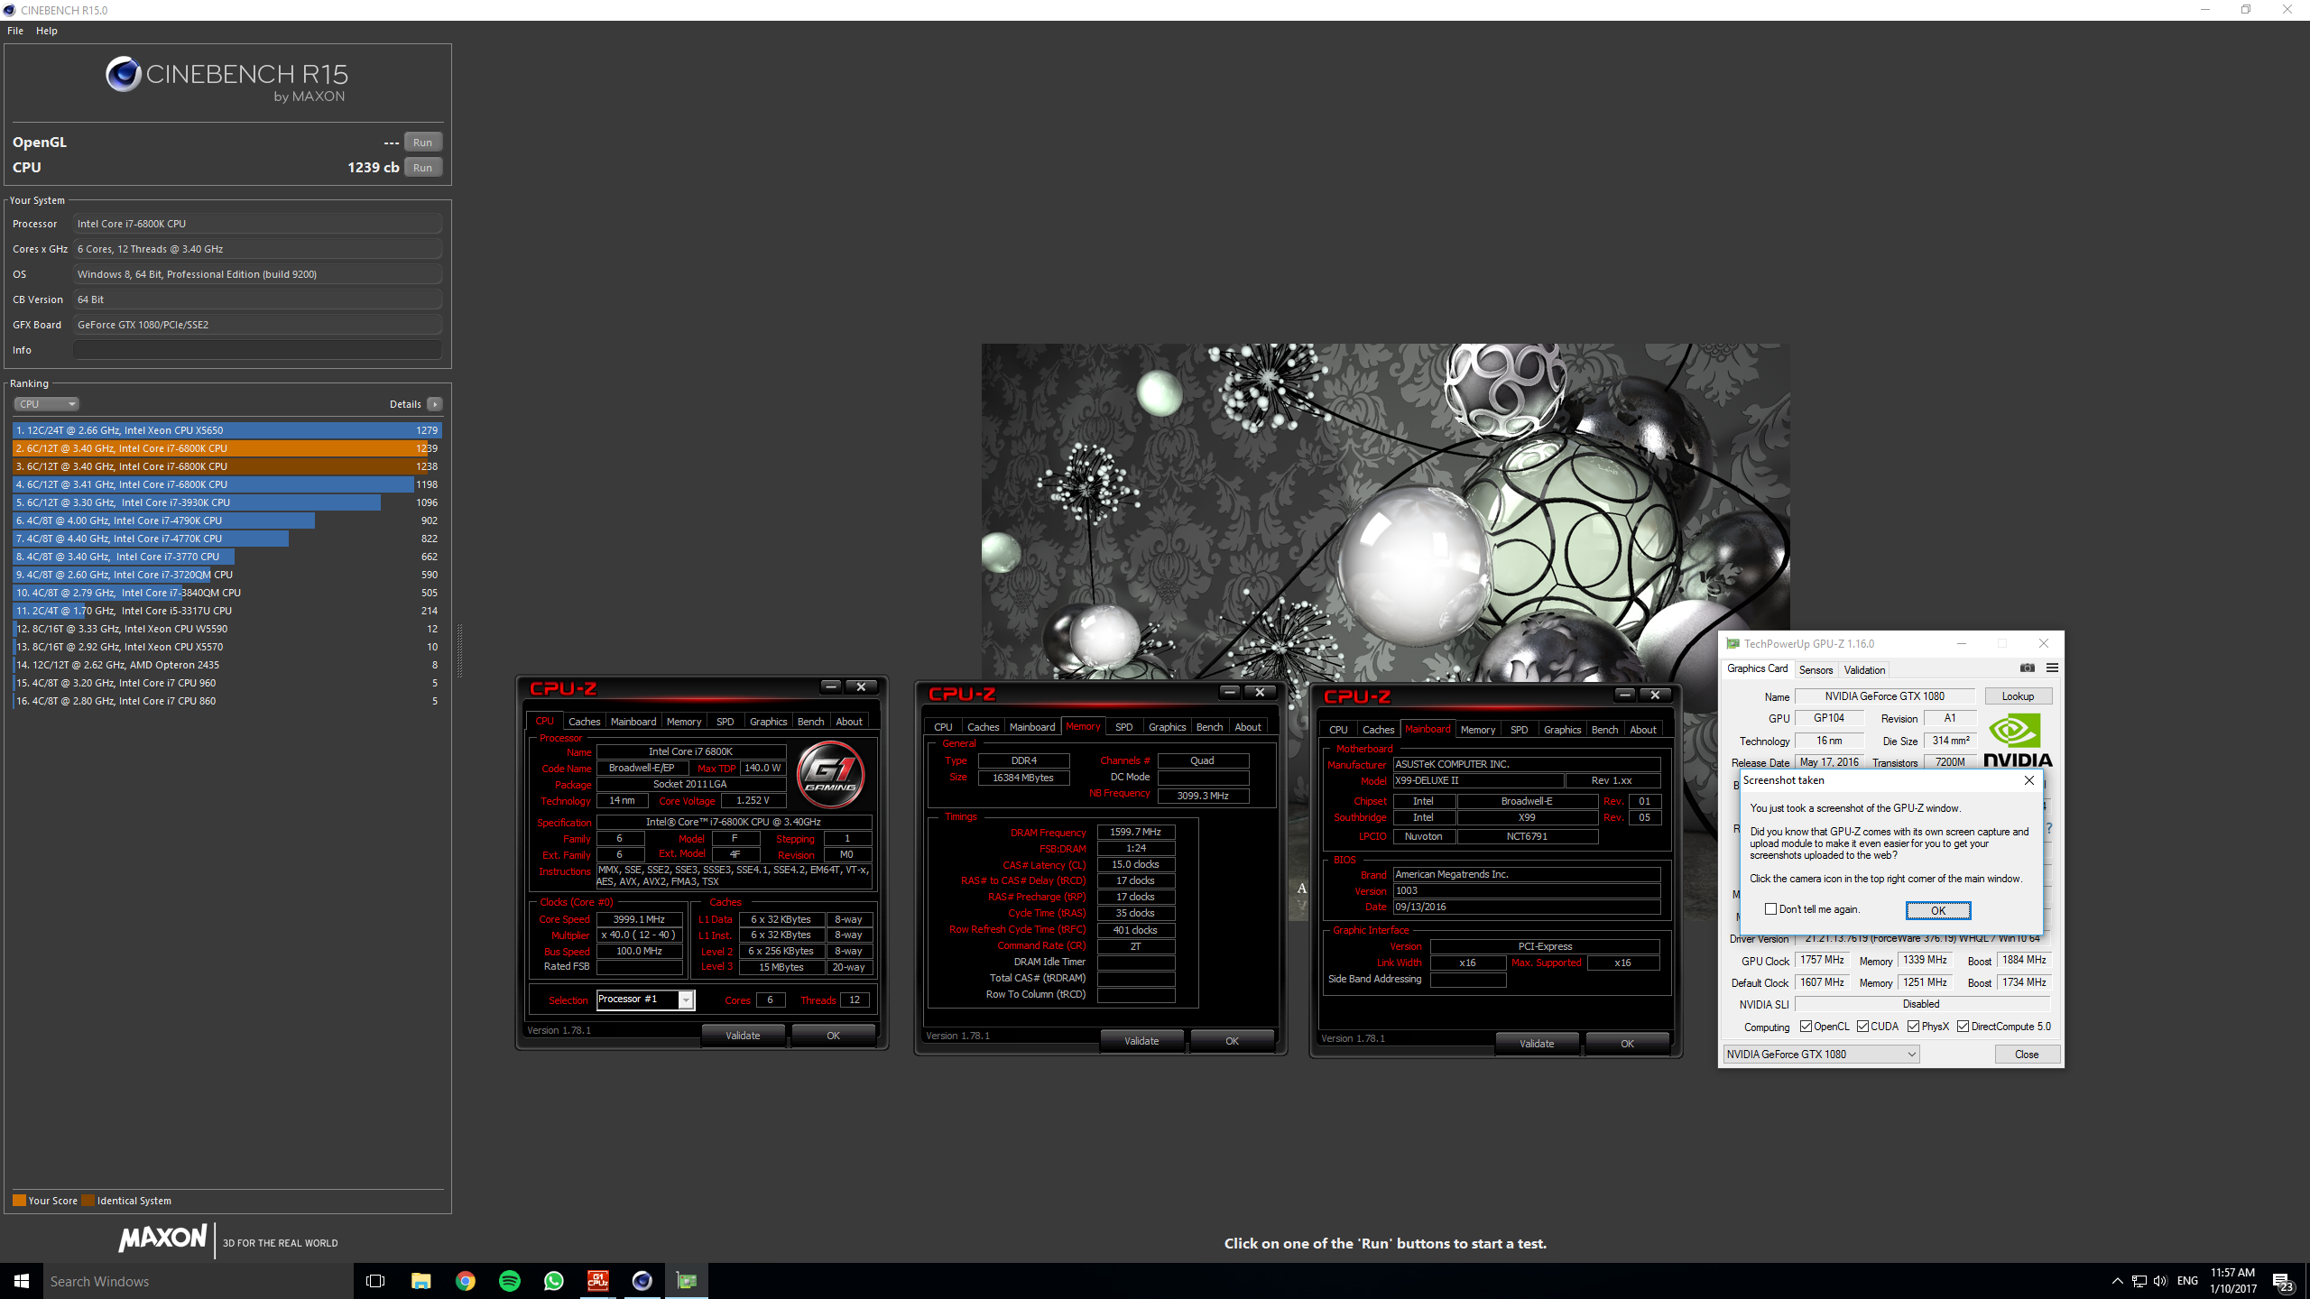
Task: Switch to the Validation tab in GPU-Z
Action: point(1864,669)
